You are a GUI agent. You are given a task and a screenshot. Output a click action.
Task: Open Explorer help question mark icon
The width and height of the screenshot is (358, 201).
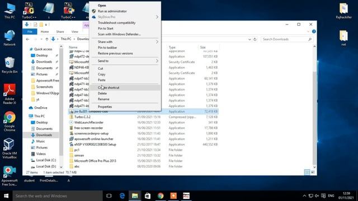314,31
